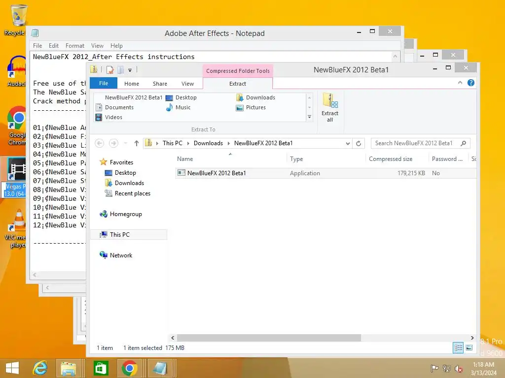The image size is (505, 378).
Task: Open Windows Store from taskbar
Action: 101,368
